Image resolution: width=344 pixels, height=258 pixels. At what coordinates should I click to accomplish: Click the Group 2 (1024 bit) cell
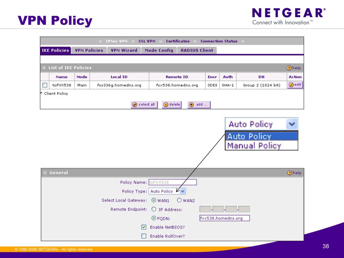pos(261,85)
